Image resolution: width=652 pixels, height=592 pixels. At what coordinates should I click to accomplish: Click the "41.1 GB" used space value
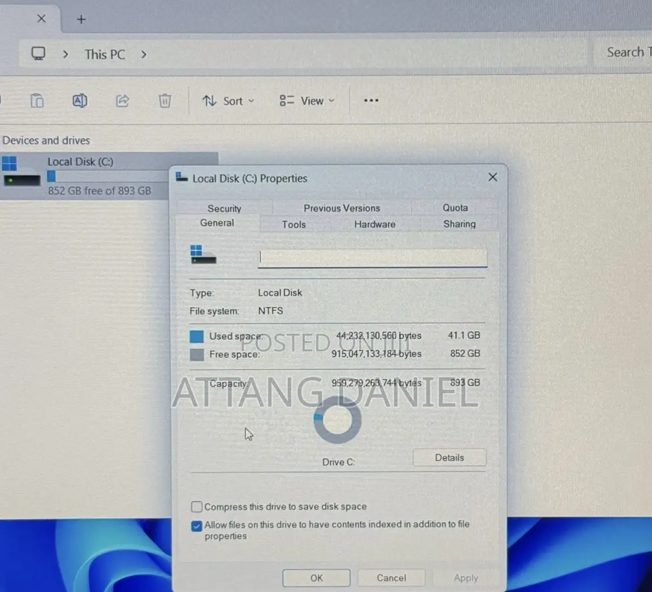(464, 335)
